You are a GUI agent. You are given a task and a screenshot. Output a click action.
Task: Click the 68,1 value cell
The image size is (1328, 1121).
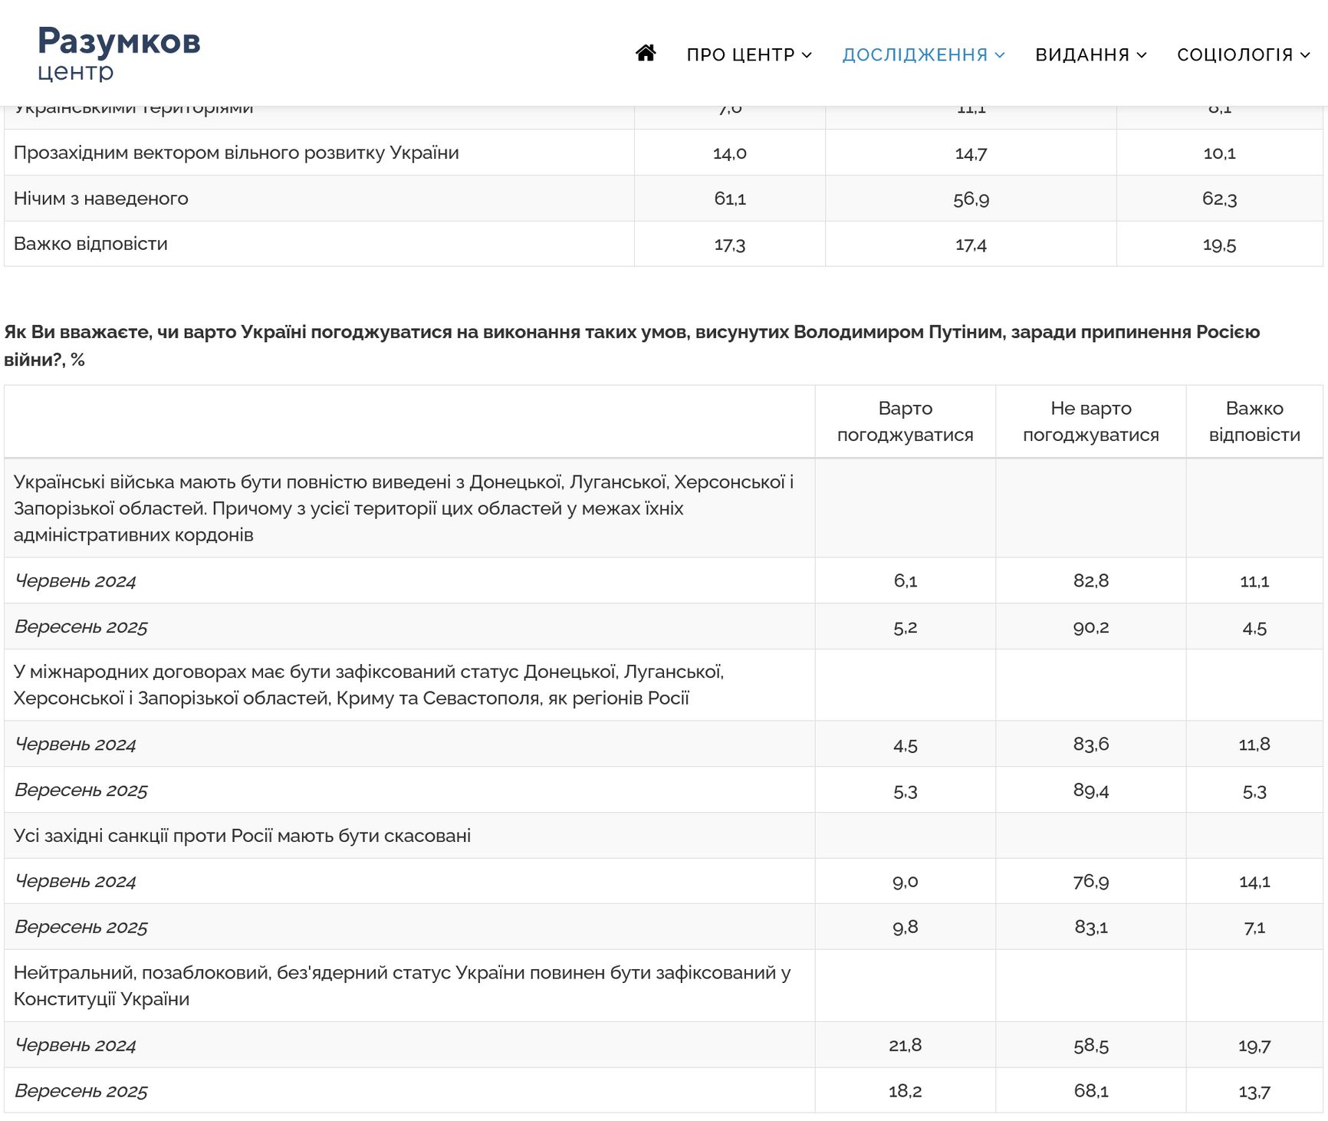point(1090,1090)
